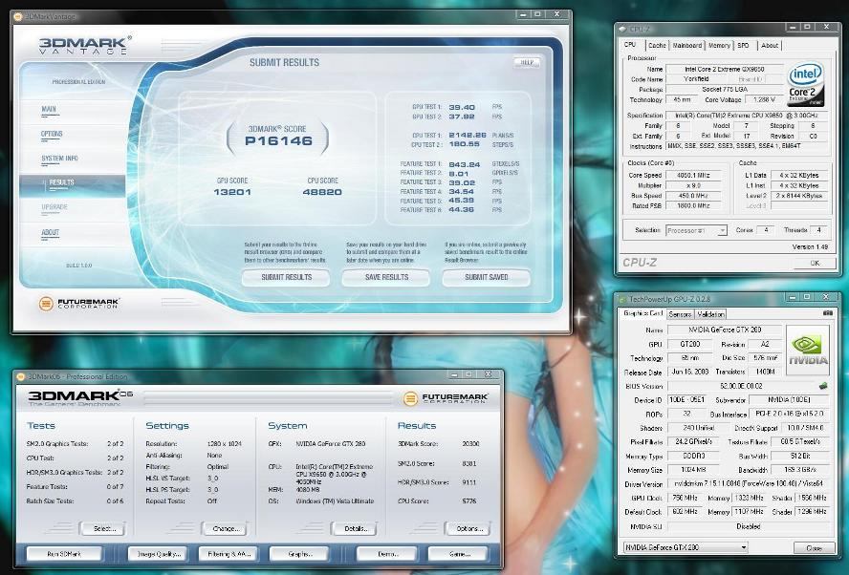Open UPGRADE in the Vantage sidebar
This screenshot has height=575, width=849.
pyautogui.click(x=54, y=207)
